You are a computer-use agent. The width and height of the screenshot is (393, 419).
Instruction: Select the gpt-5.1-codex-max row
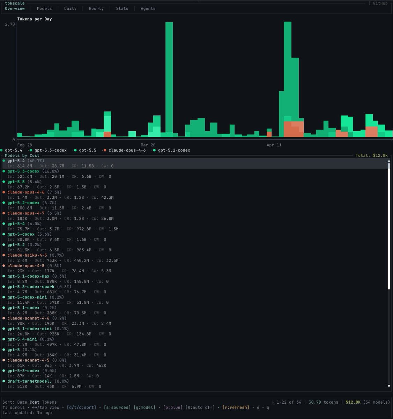[195, 279]
